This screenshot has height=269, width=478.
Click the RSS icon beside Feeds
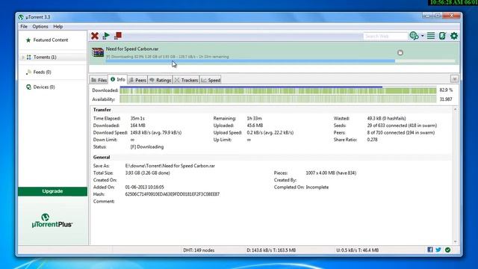28,72
